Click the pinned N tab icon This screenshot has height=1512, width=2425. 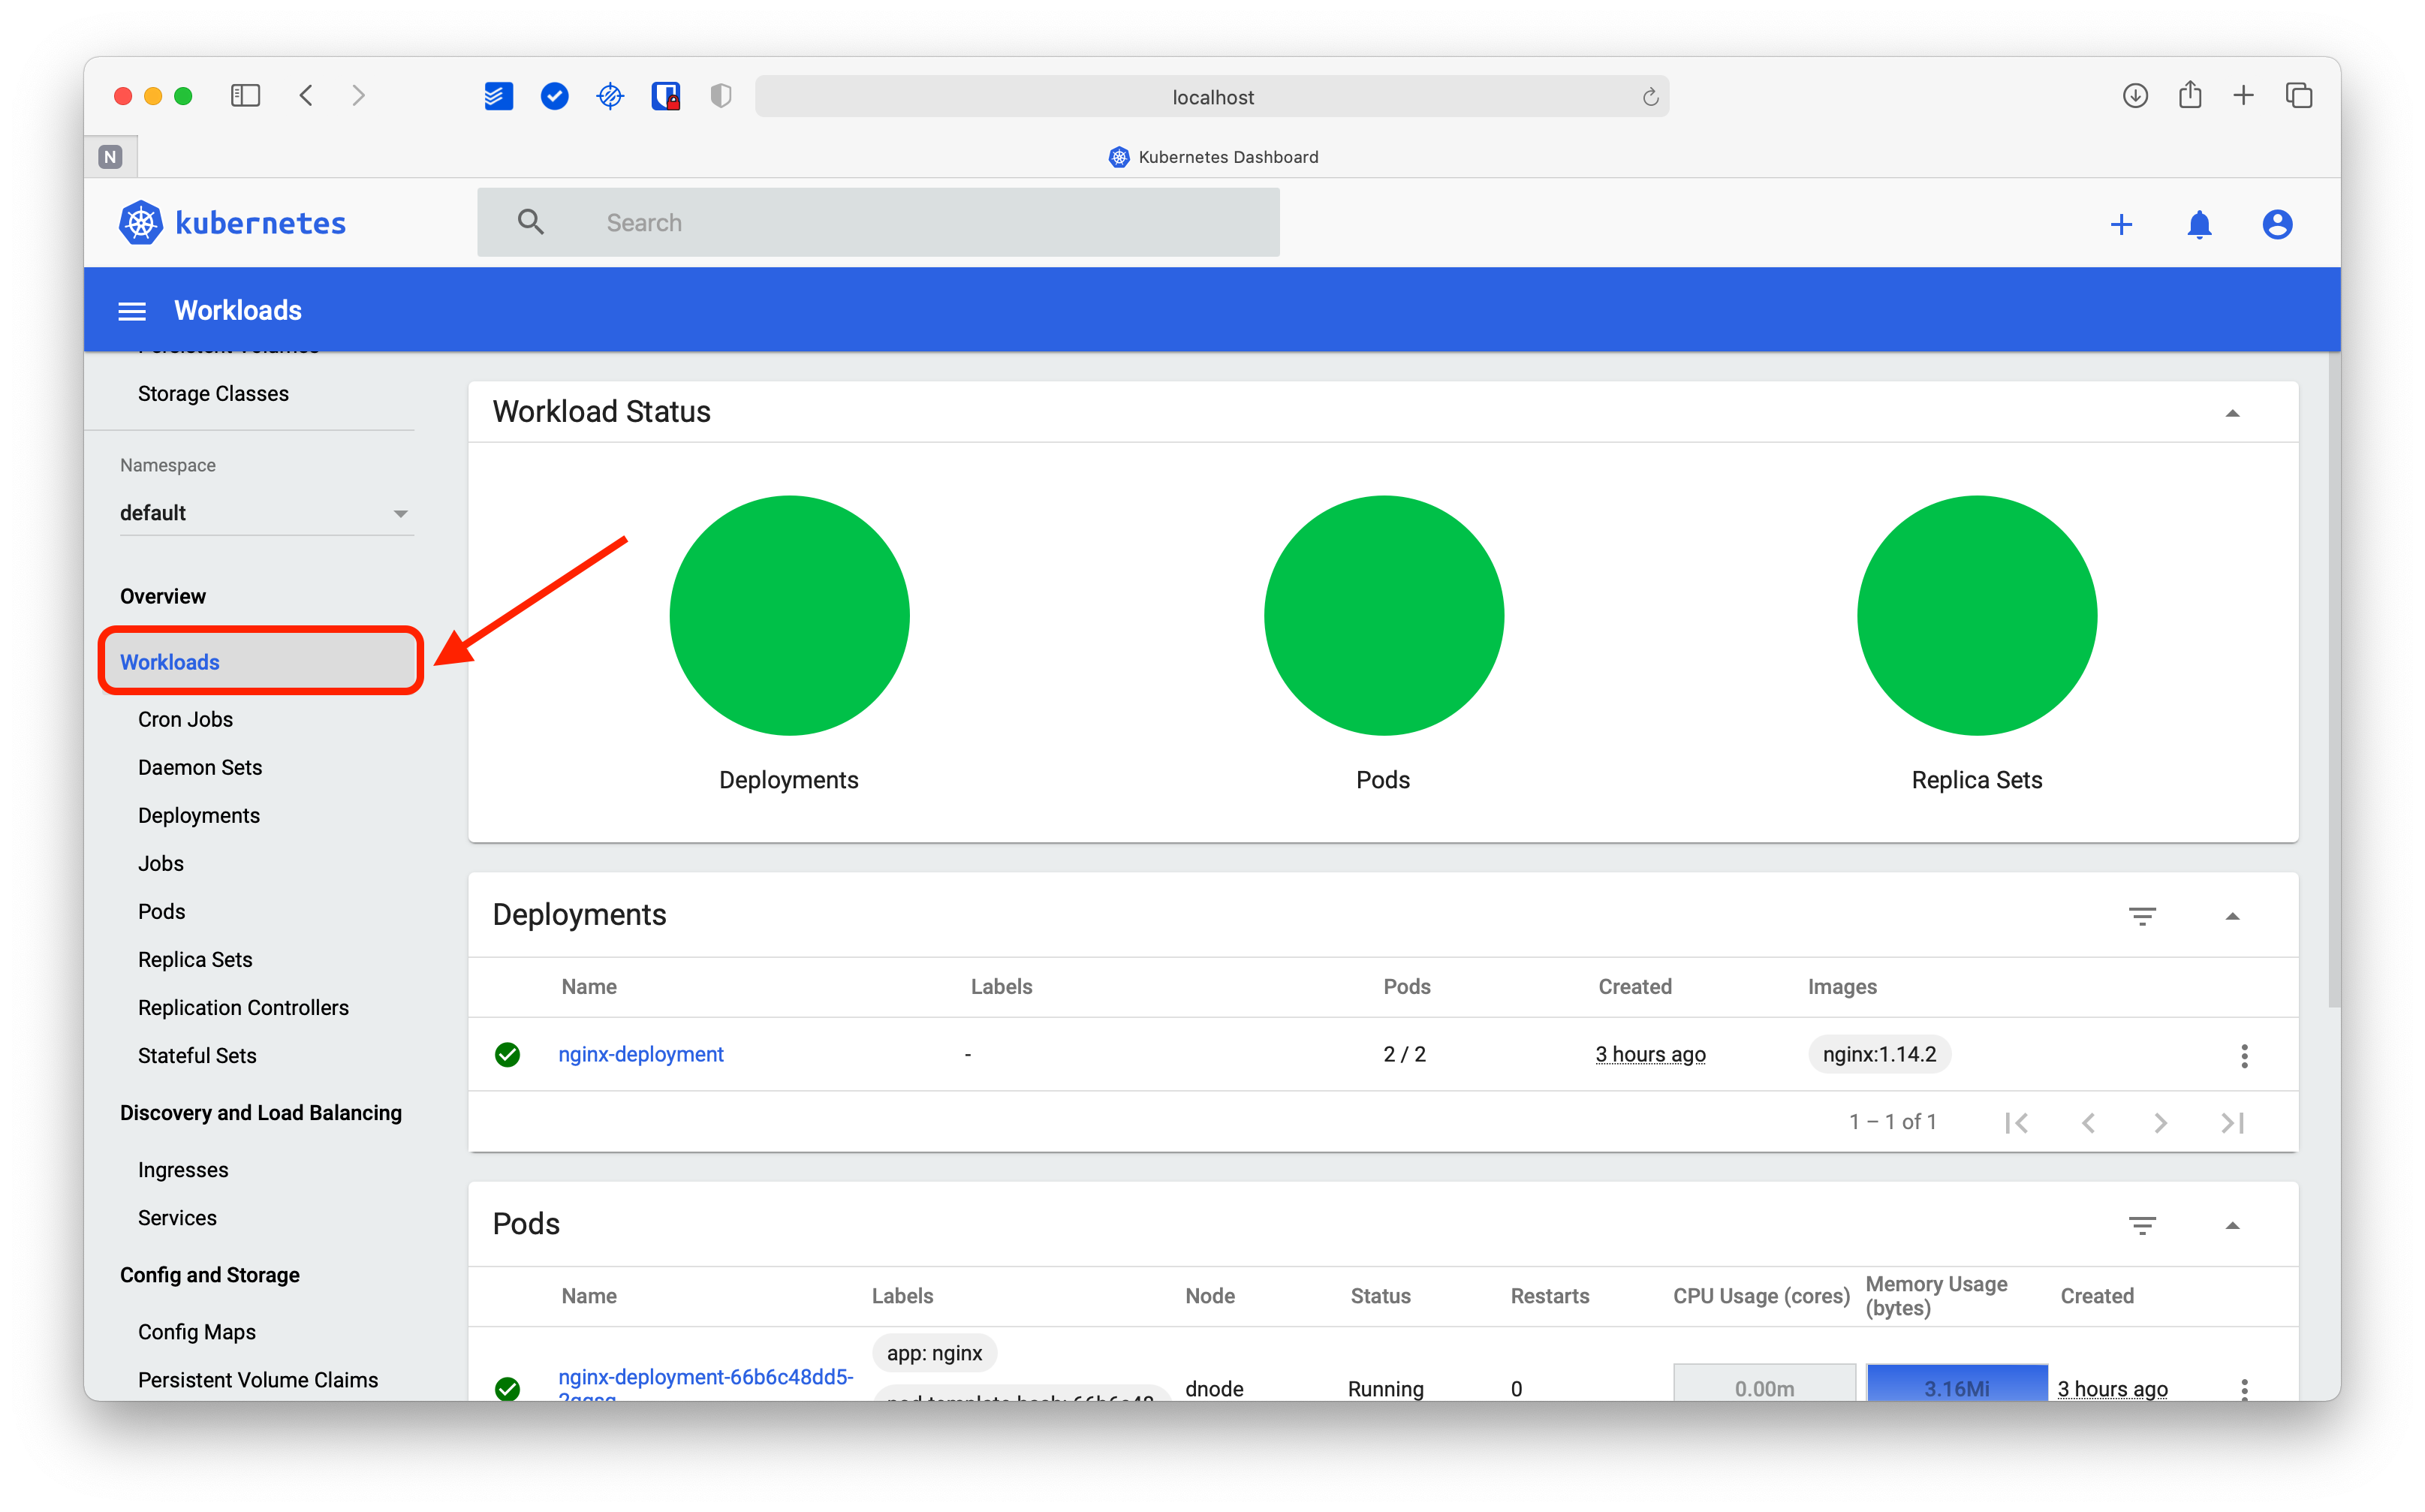coord(111,157)
